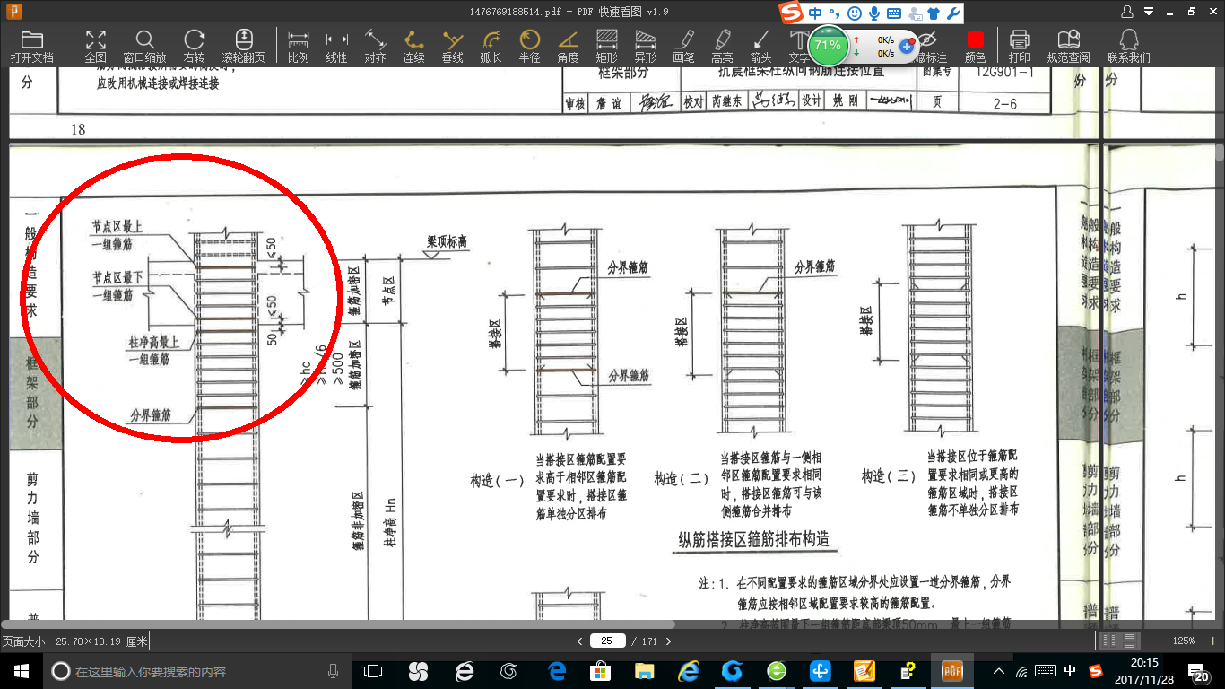Zoom in with the plus button
Viewport: 1225px width, 689px height.
point(1212,641)
